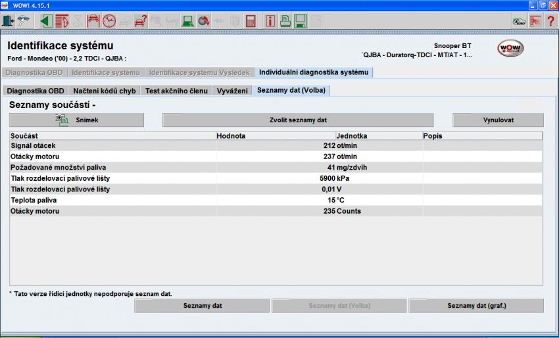Click the red clock icon

(109, 21)
